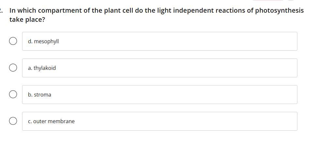Viewport: 313px width, 143px height.
Task: Click the 'd. mesophyll' answer box
Action: pyautogui.click(x=159, y=41)
